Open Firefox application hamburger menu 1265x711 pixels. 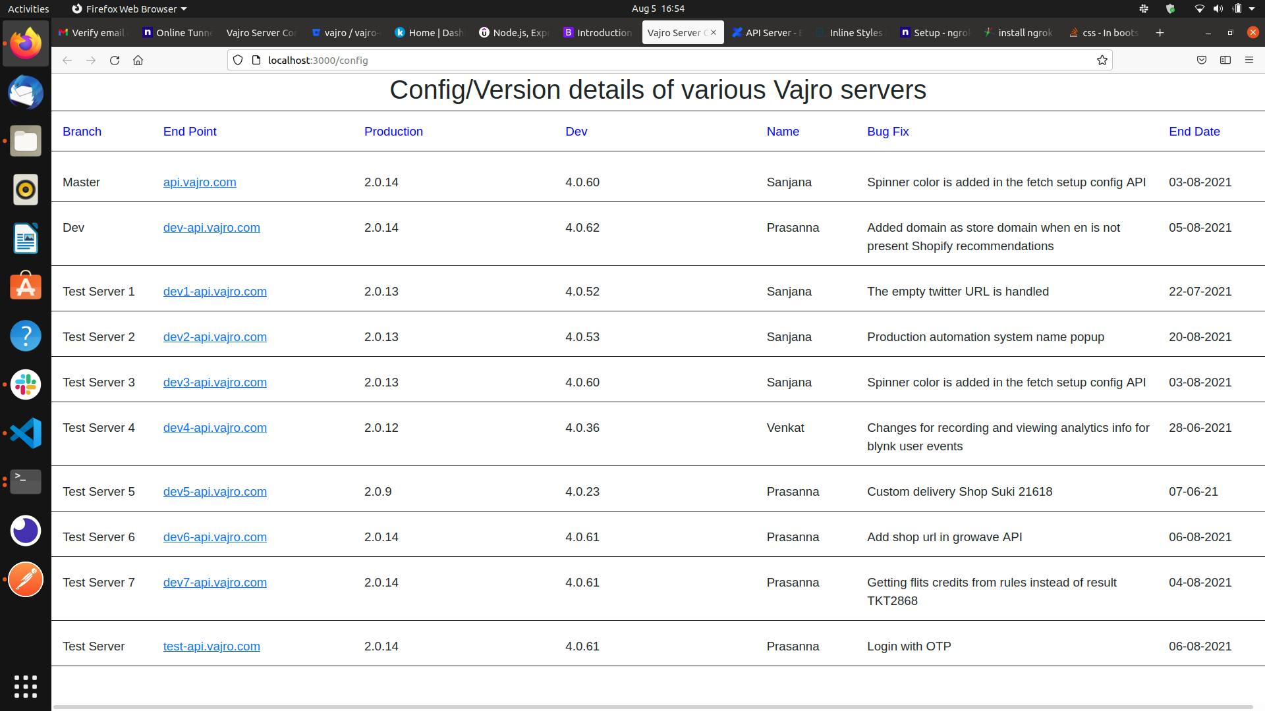point(1249,61)
